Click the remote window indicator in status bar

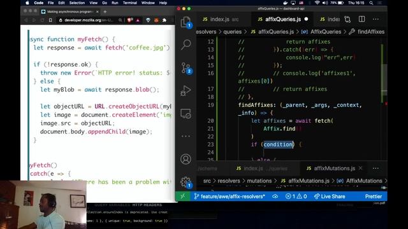coord(183,197)
